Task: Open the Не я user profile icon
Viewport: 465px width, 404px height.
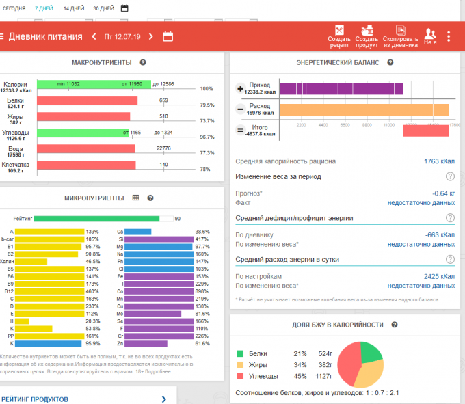Action: [x=430, y=36]
